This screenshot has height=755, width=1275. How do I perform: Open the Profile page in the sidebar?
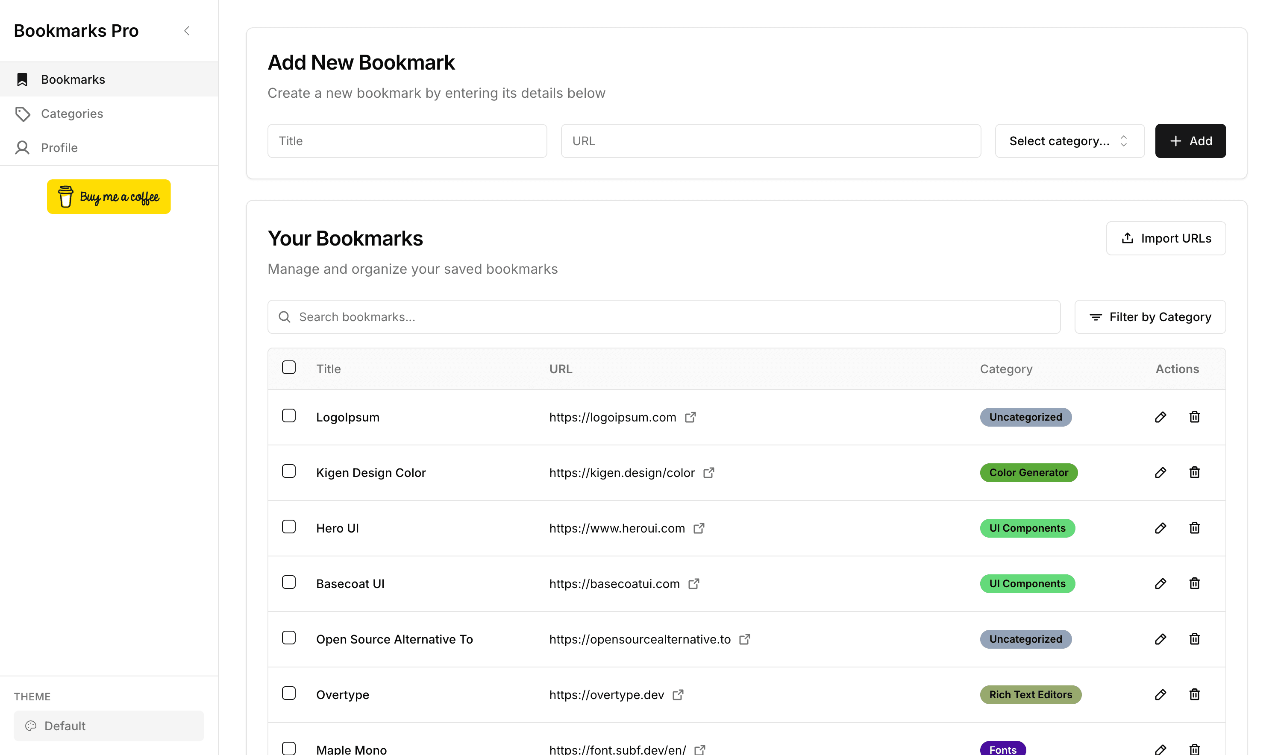point(109,147)
